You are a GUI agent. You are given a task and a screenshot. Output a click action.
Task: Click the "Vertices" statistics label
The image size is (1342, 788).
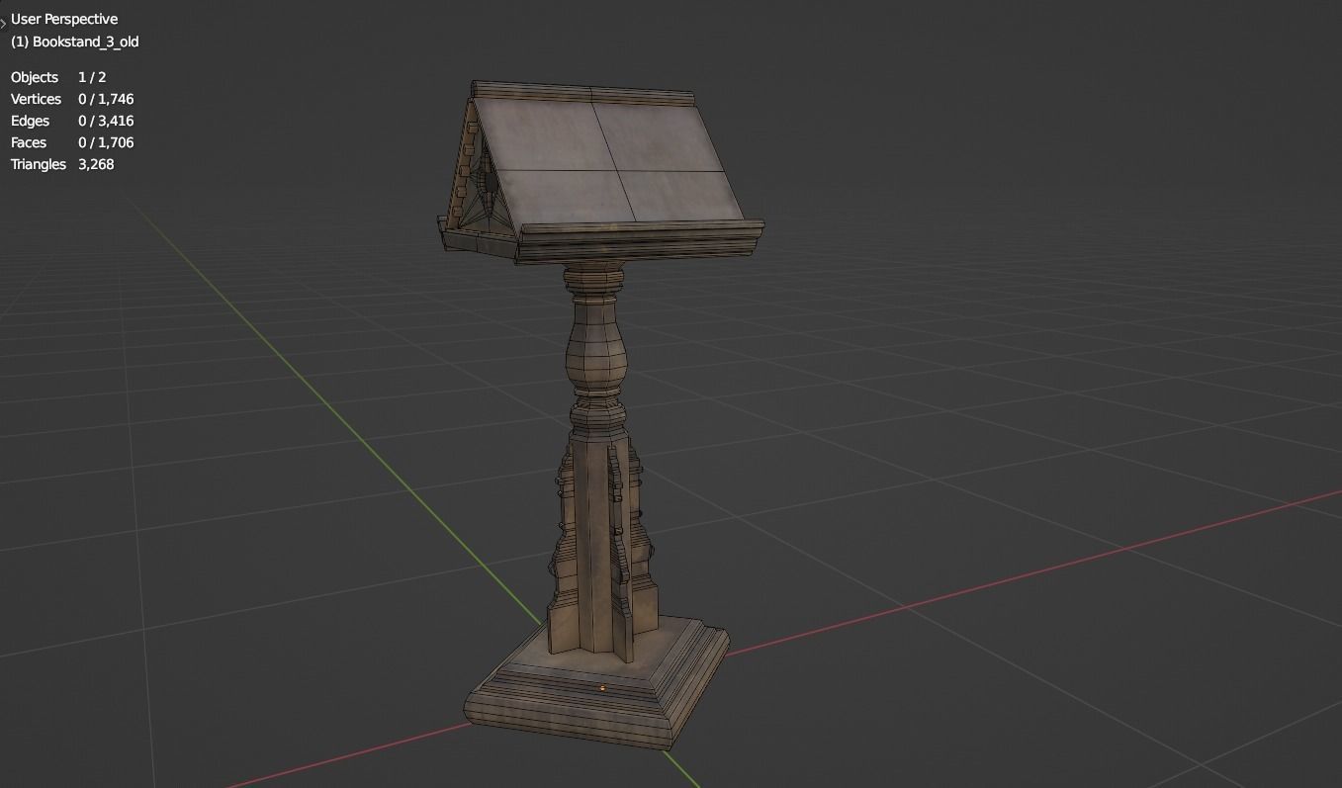(x=36, y=99)
